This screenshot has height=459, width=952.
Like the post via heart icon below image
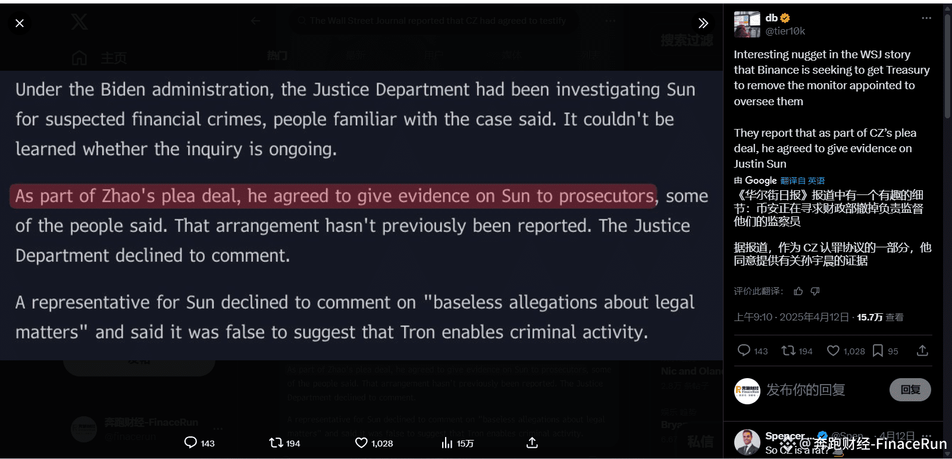point(361,442)
